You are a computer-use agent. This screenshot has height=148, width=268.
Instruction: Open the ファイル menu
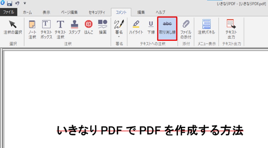click(9, 12)
